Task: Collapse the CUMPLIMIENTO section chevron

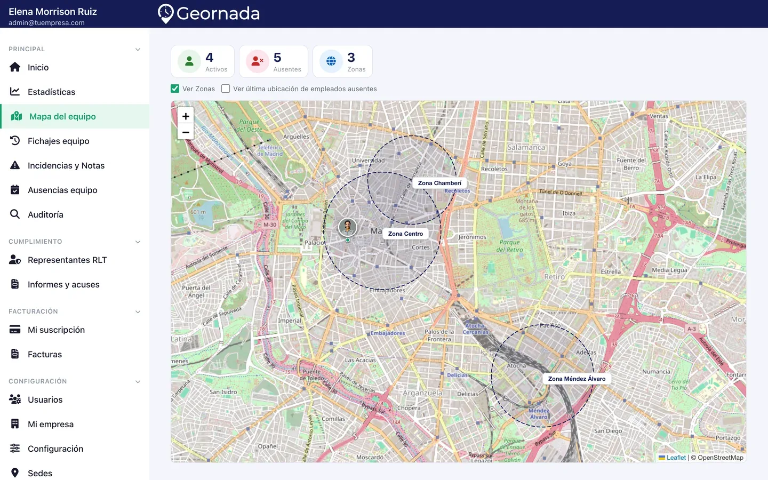Action: click(x=138, y=242)
